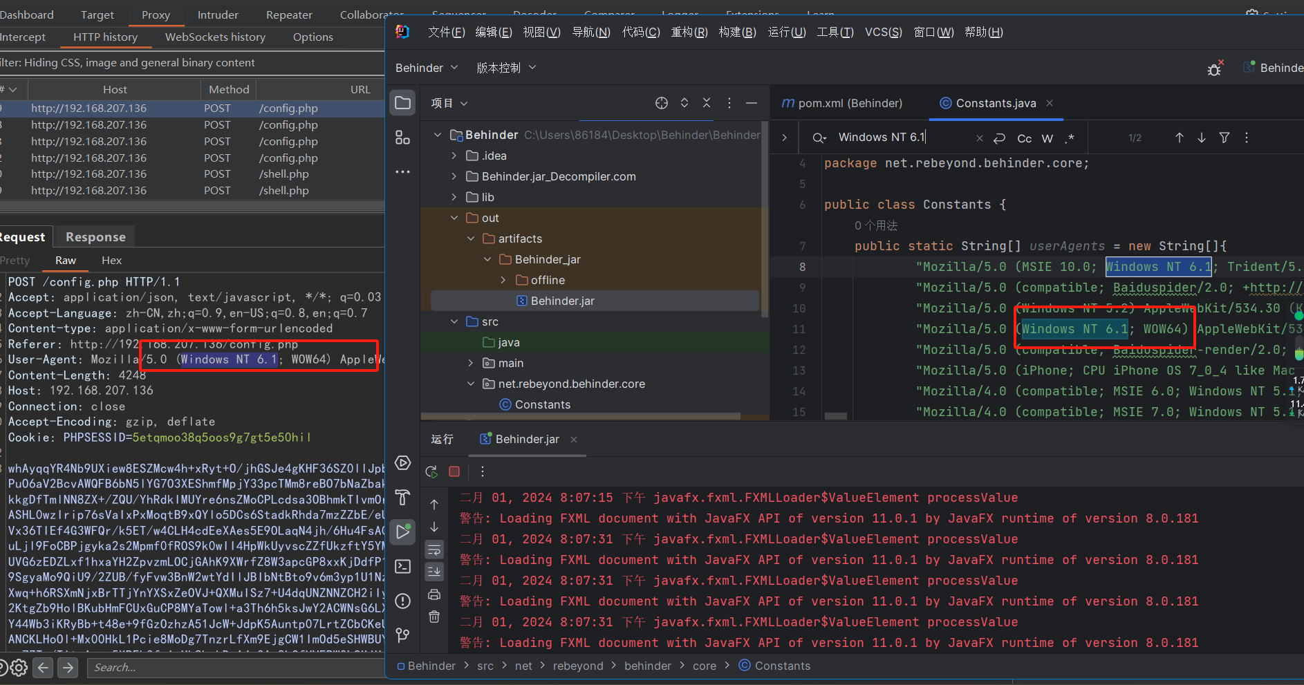The width and height of the screenshot is (1304, 685).
Task: Close the Constants.java editor tab
Action: 1050,103
